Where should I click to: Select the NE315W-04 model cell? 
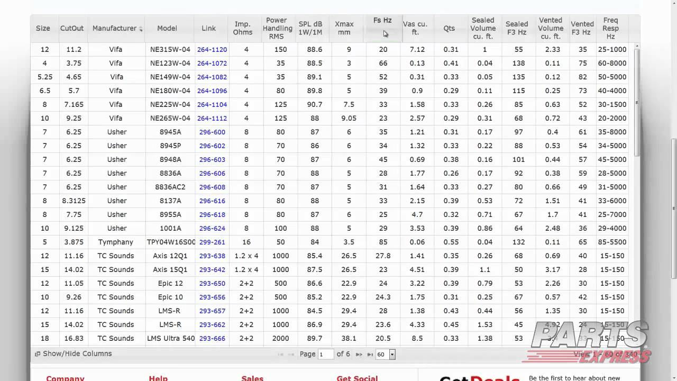click(x=170, y=49)
